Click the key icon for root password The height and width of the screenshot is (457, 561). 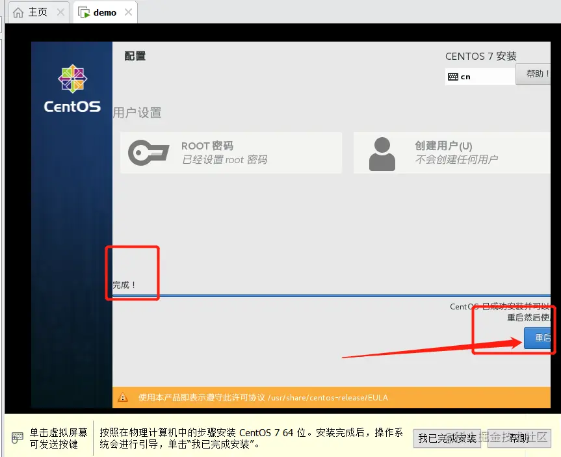pyautogui.click(x=148, y=153)
